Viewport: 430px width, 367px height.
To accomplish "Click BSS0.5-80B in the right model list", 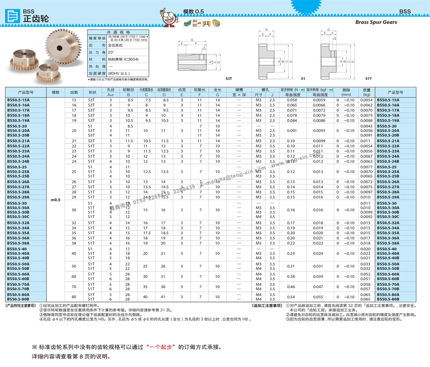I will click(388, 299).
